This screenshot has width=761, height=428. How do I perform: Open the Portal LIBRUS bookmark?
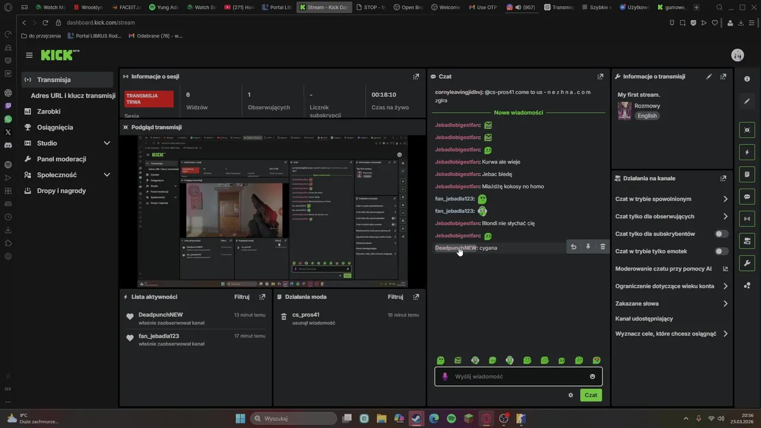94,36
